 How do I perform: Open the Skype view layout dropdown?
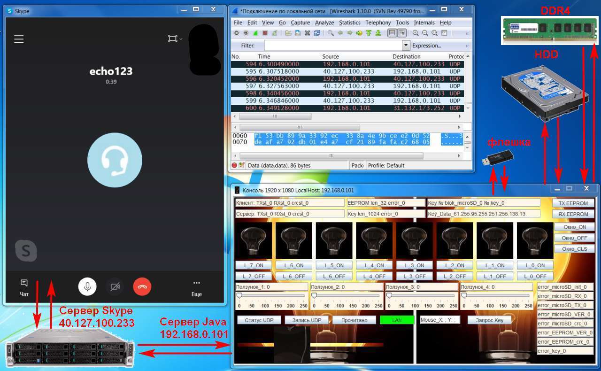175,39
